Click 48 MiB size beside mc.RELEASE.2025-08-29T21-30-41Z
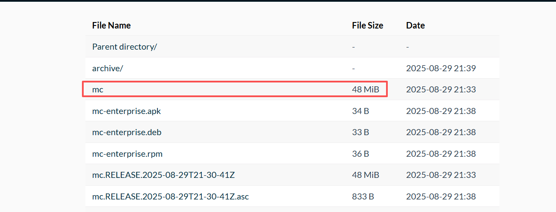Viewport: 556px width, 212px height. [365, 175]
